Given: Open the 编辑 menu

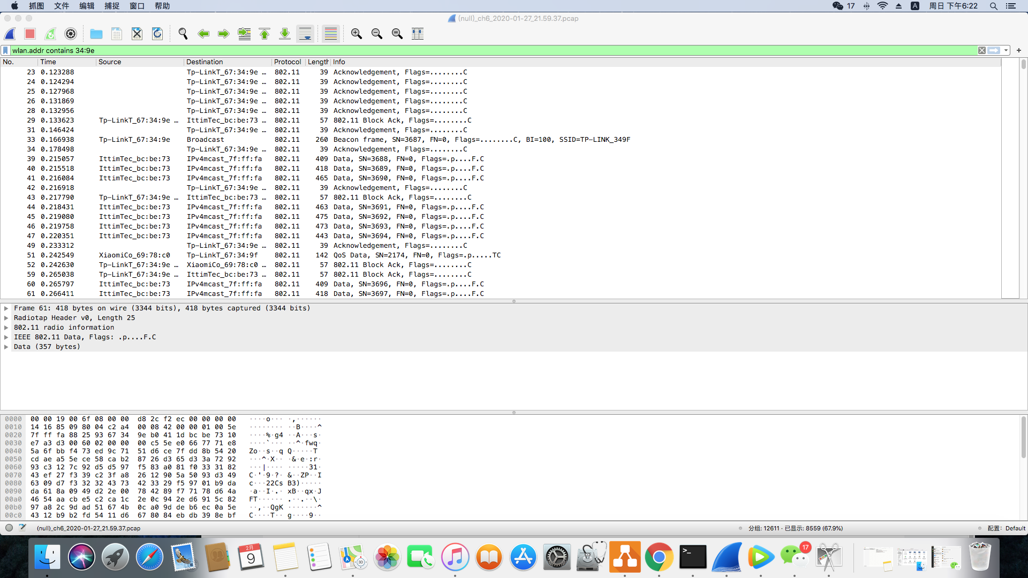Looking at the screenshot, I should pyautogui.click(x=87, y=6).
